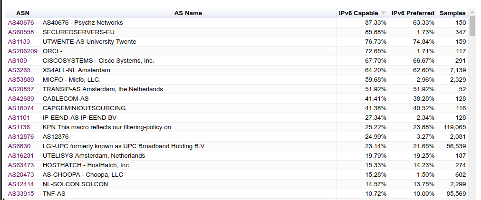Select 'UTELISYS Amsterdam, Netherlands' cell

click(x=188, y=156)
